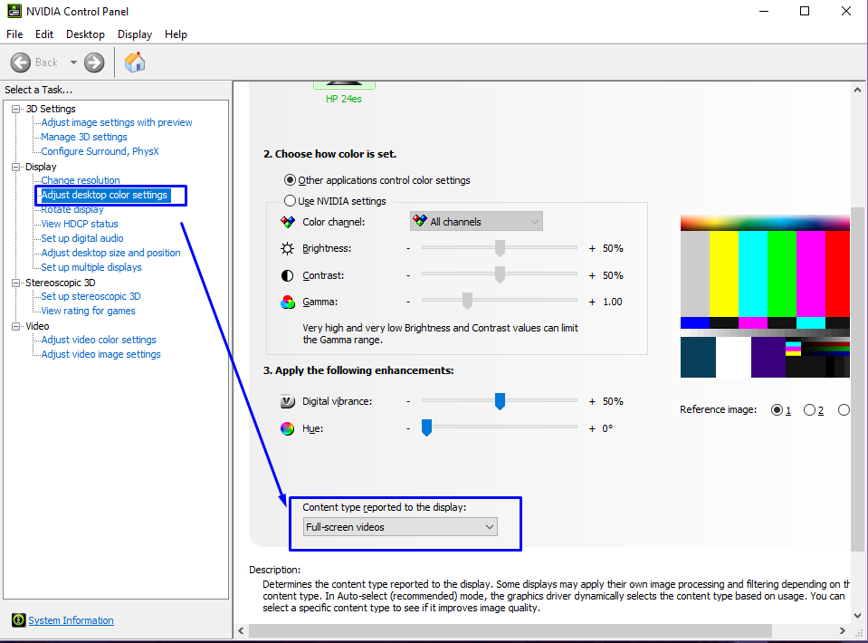Open the Edit menu
868x643 pixels.
pos(44,34)
